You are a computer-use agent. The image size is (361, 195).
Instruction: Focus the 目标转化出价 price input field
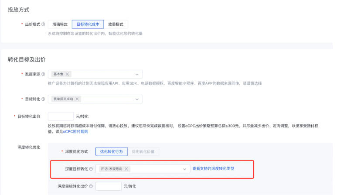point(61,116)
